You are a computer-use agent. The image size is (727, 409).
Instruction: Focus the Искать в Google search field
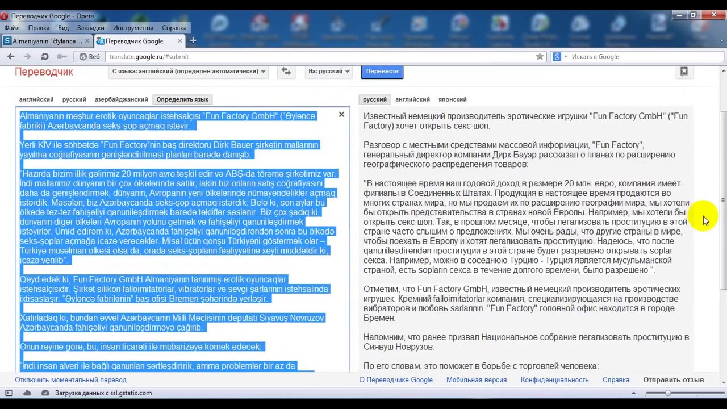(x=646, y=56)
